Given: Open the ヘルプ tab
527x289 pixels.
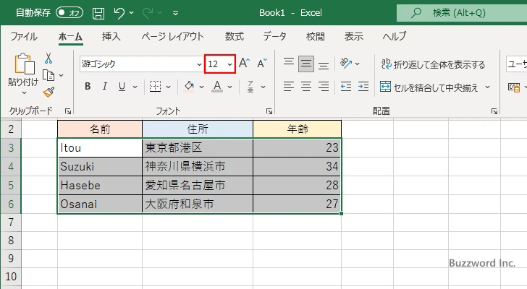Looking at the screenshot, I should pyautogui.click(x=395, y=36).
